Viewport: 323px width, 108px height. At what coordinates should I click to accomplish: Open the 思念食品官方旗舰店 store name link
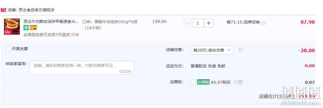37,10
